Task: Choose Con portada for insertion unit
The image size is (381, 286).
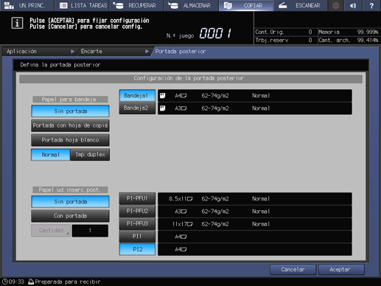Action: [x=70, y=216]
